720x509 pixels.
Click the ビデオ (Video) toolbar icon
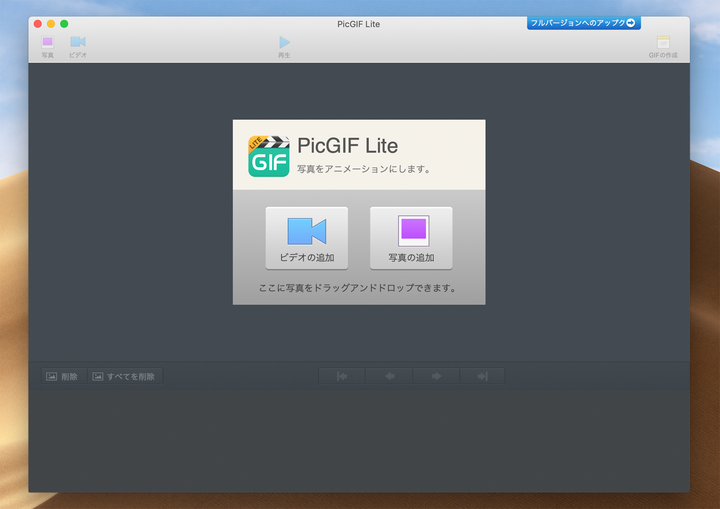click(x=78, y=46)
